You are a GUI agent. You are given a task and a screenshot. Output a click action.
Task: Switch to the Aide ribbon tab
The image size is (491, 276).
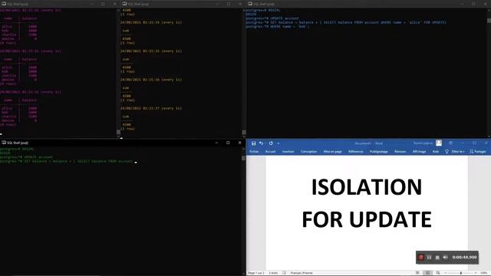tap(436, 152)
